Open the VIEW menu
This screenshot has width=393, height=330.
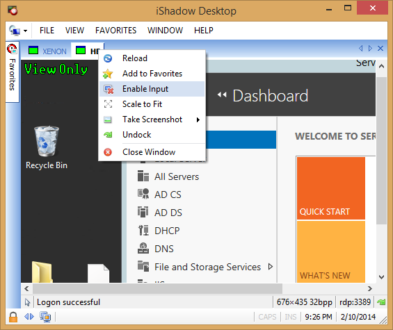(74, 31)
